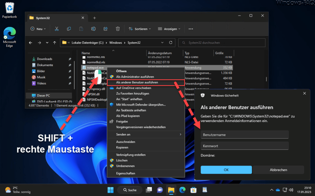Click the Copy icon in Explorer toolbar
315x196 pixels.
pos(69,29)
